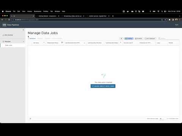Open the Job Name column filter

tap(44, 43)
